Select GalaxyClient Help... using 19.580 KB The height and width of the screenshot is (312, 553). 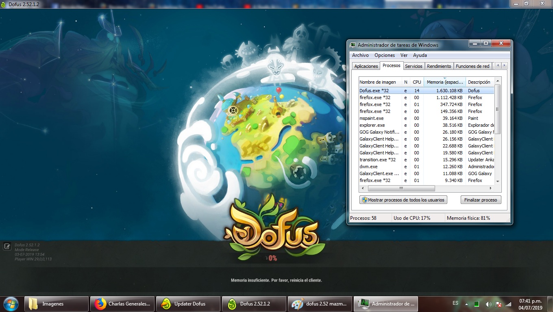(x=426, y=153)
